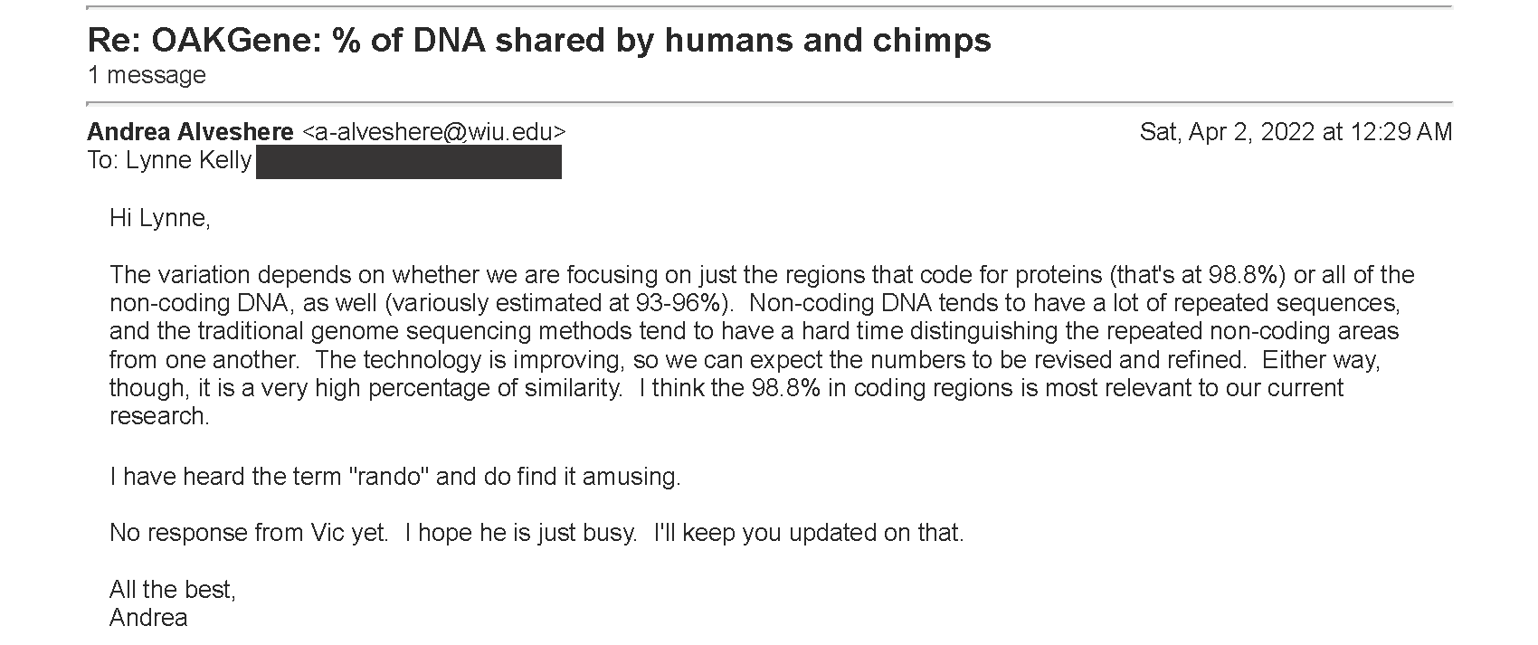Screen dimensions: 1538x645
Task: Click the word 'research.' ending the paragraph
Action: click(x=160, y=416)
